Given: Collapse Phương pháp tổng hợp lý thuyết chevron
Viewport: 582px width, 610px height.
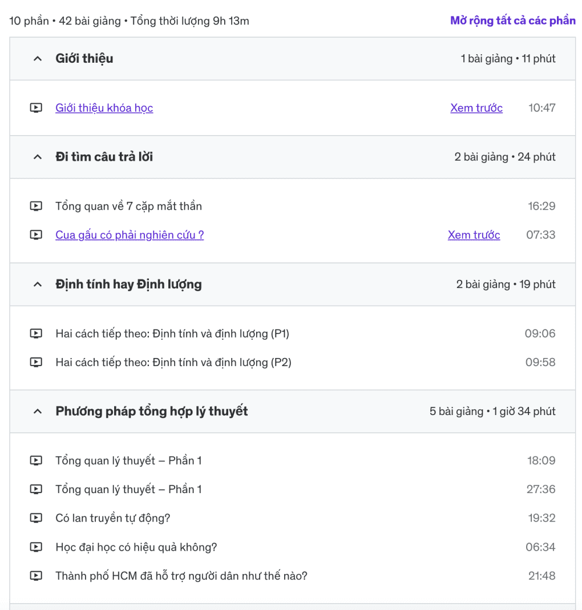Looking at the screenshot, I should [x=38, y=412].
